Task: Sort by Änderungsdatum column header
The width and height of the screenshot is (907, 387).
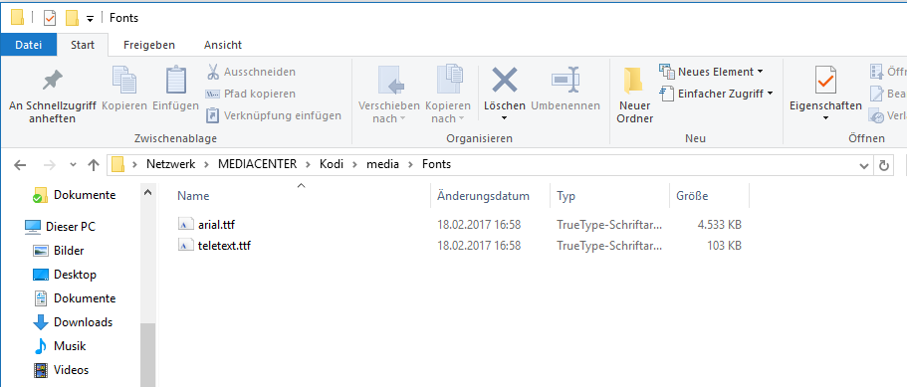Action: pos(483,196)
